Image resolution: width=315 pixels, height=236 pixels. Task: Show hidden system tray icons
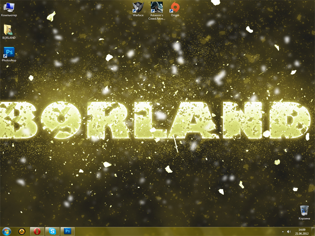click(283, 232)
